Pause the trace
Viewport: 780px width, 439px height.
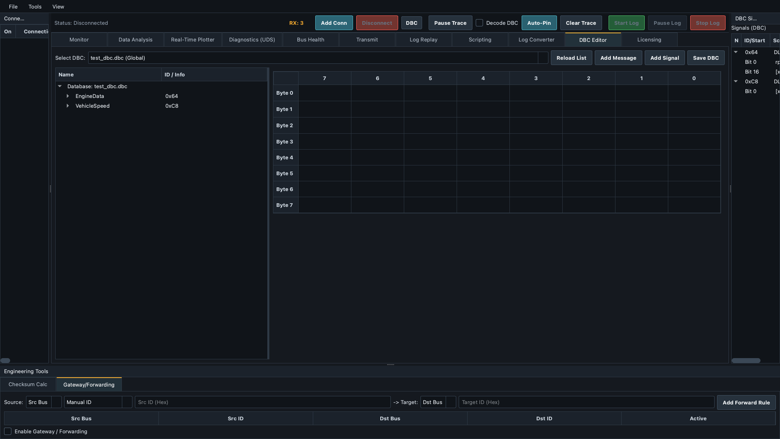click(x=450, y=23)
